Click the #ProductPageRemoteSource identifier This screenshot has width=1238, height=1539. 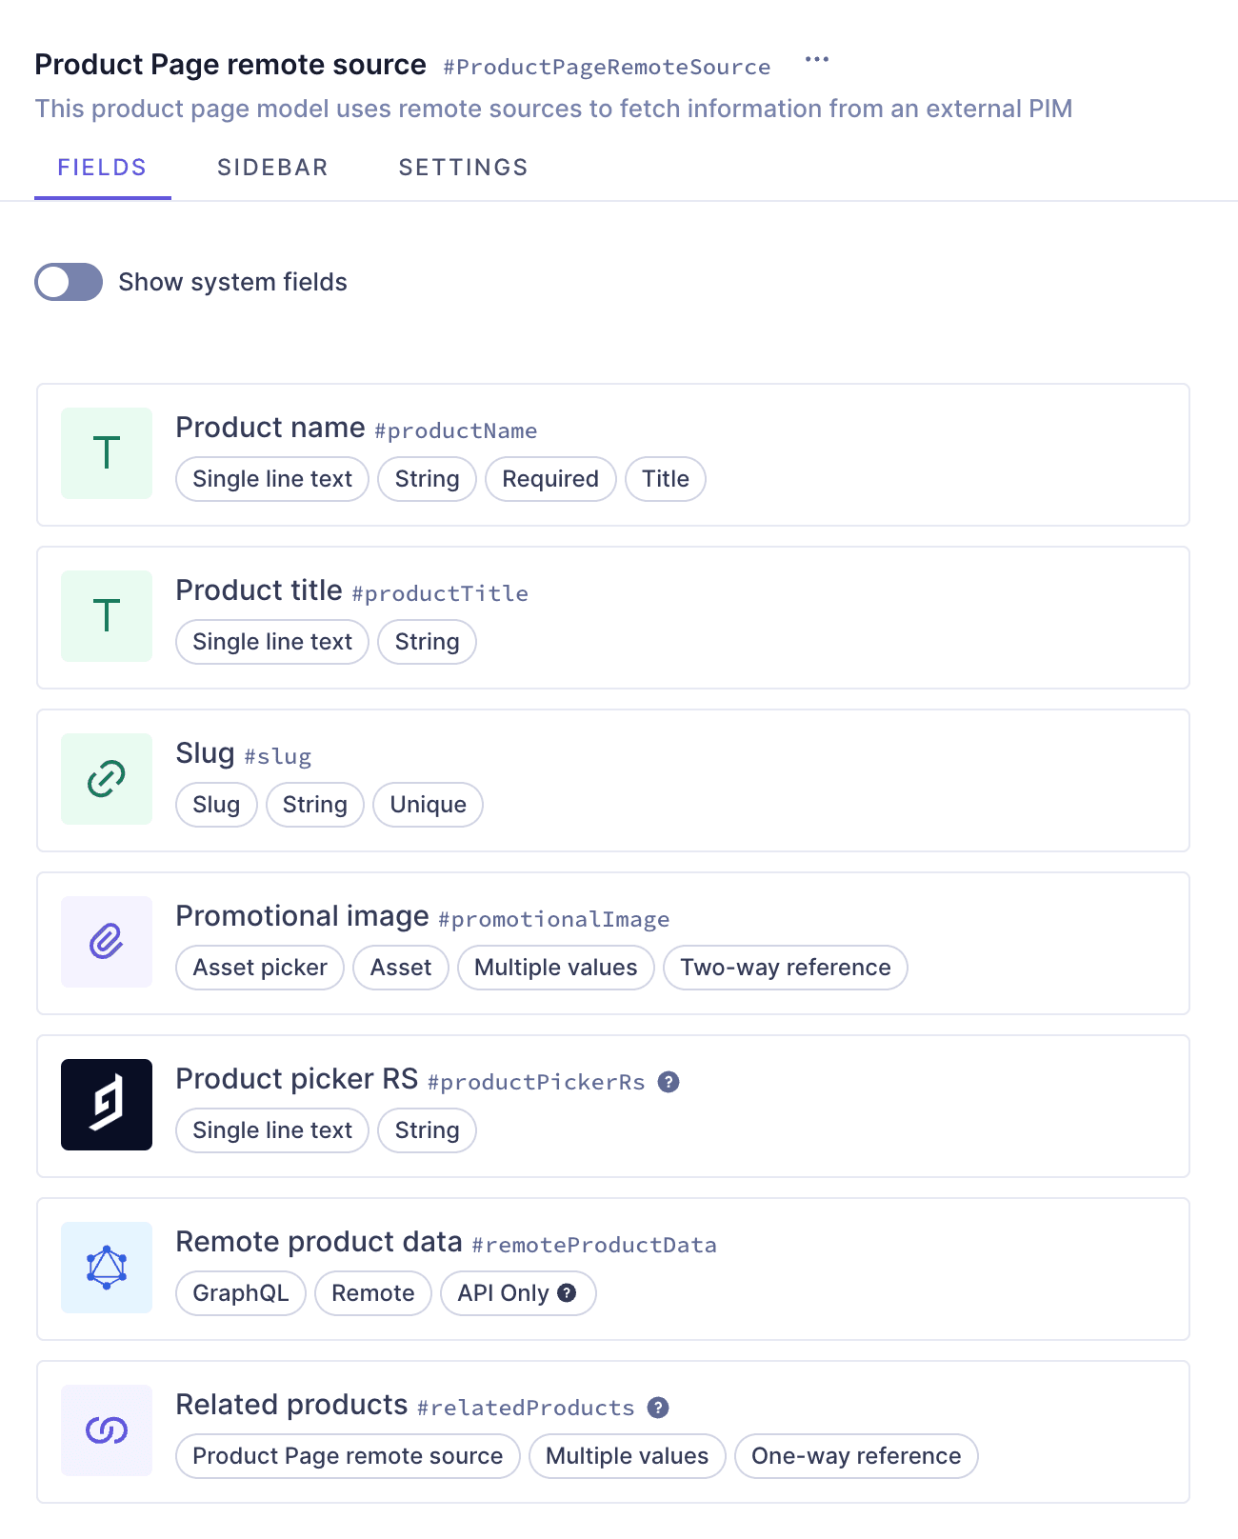pyautogui.click(x=606, y=67)
